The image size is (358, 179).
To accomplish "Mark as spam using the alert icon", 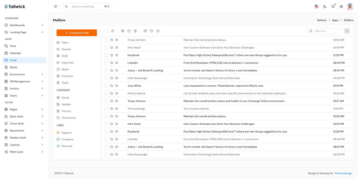I will tap(129, 31).
